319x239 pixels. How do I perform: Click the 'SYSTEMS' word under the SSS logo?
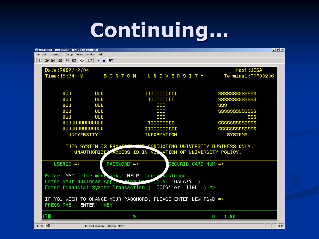tap(237, 135)
